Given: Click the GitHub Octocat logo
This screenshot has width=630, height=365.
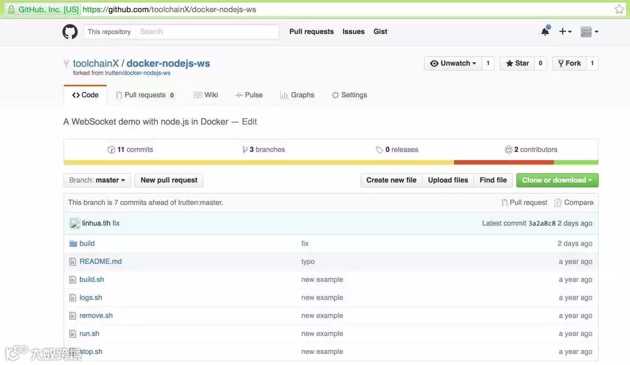Looking at the screenshot, I should pos(70,32).
